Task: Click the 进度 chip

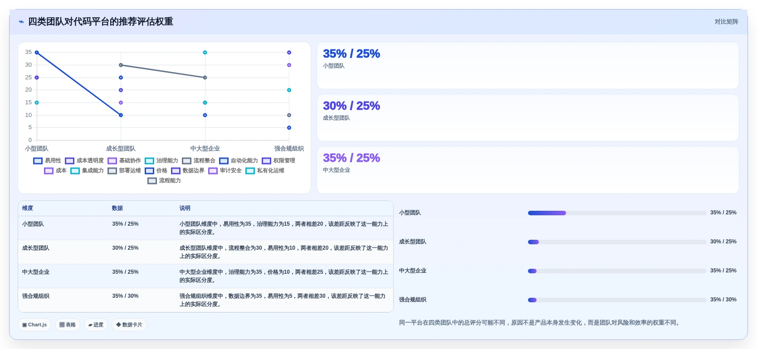Action: (x=96, y=325)
